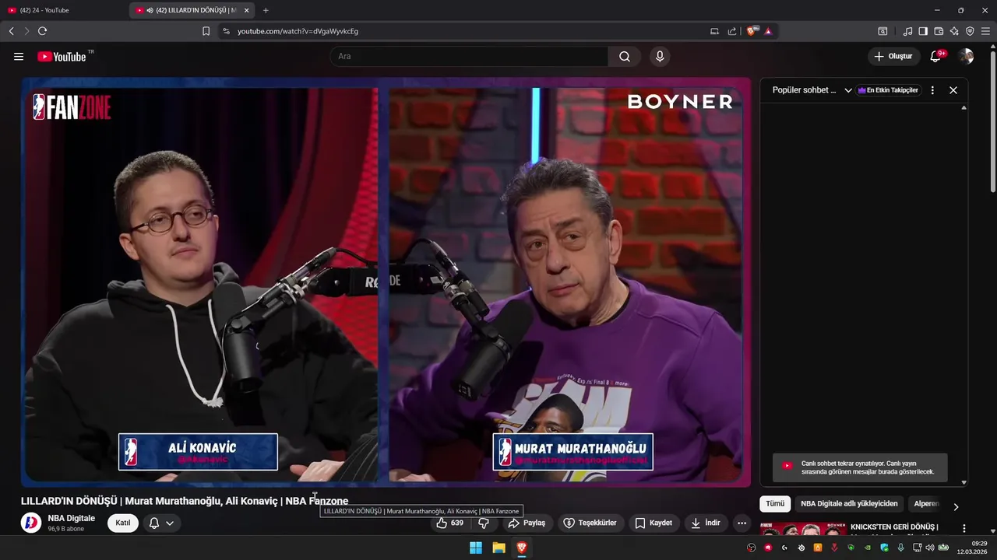
Task: Click the Paylaş share button
Action: tap(527, 523)
